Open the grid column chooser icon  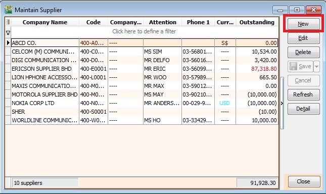(x=8, y=22)
